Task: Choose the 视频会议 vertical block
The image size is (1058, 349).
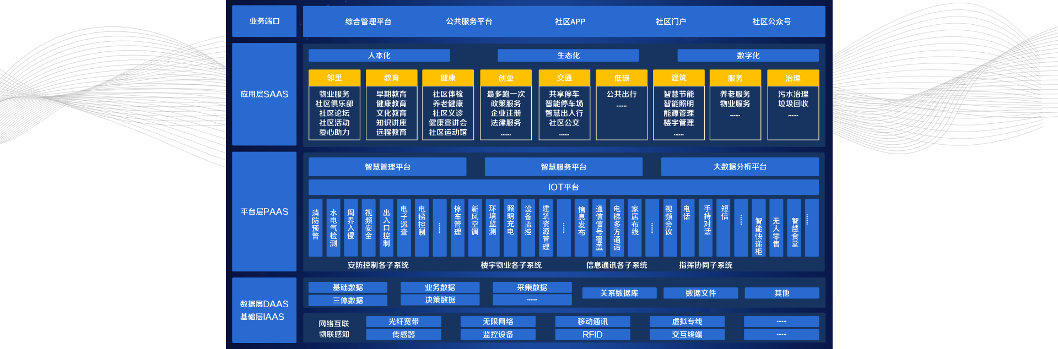Action: tap(669, 227)
